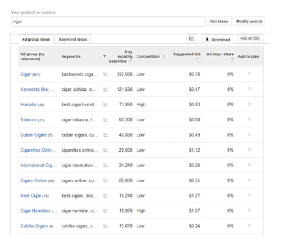Click the Get ideas button

click(219, 21)
